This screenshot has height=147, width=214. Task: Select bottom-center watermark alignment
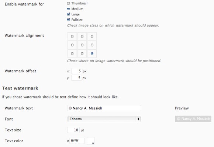pyautogui.click(x=82, y=54)
